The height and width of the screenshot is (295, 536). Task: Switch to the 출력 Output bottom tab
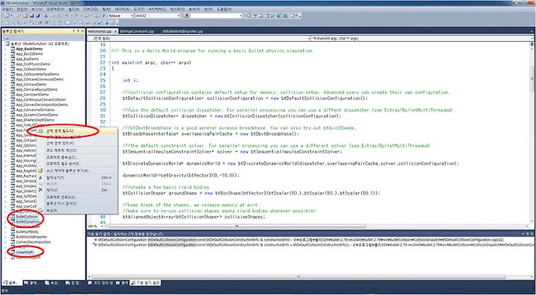coord(123,283)
